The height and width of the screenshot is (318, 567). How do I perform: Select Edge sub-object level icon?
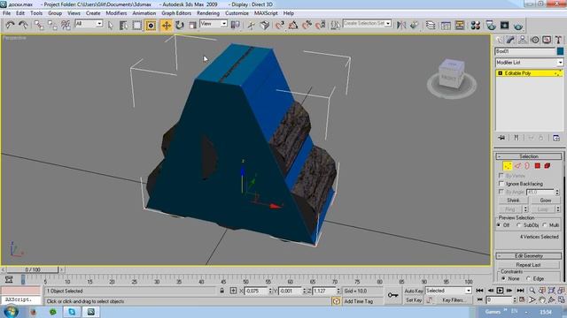coord(517,166)
